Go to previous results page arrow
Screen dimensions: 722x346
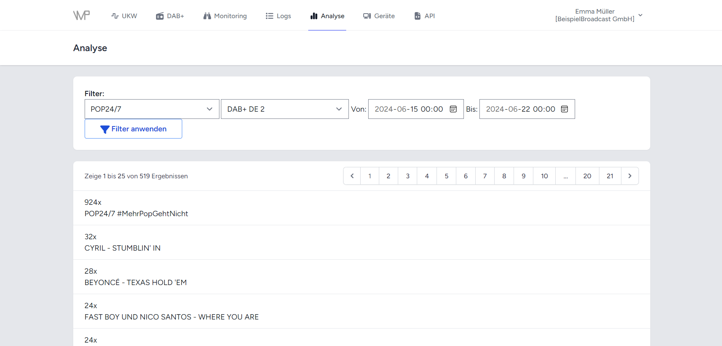(x=352, y=176)
